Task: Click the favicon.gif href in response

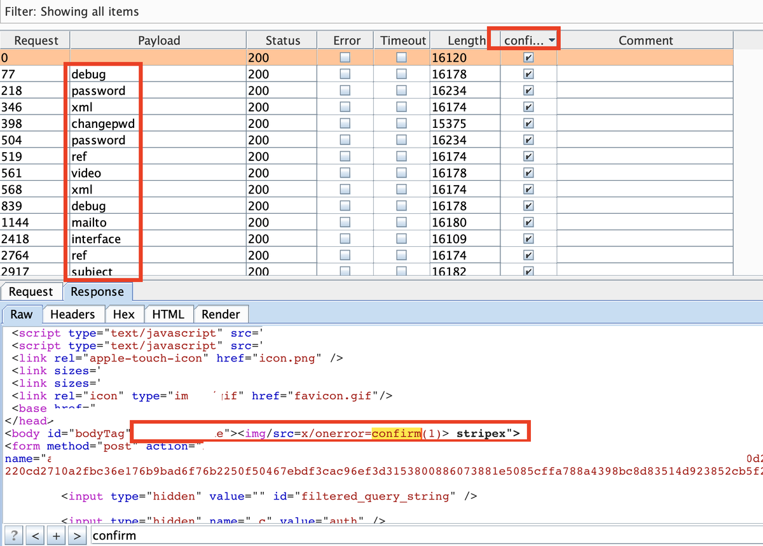Action: pyautogui.click(x=322, y=396)
